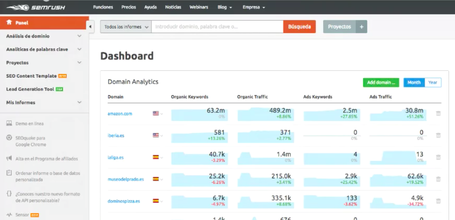Click dominospizza.es Organic Traffic 335.1k chart
455x220 pixels.
(266, 201)
